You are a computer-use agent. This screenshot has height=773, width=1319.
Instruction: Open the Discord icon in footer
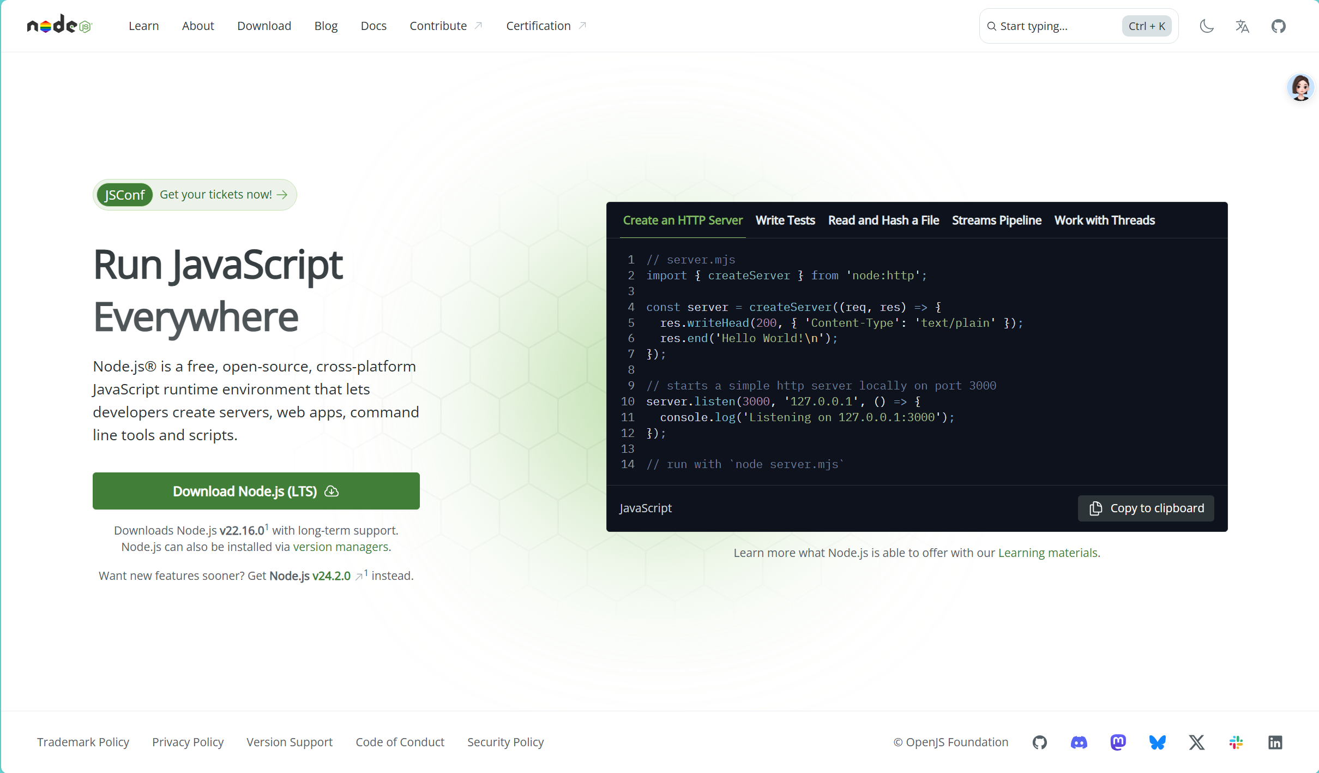coord(1079,742)
